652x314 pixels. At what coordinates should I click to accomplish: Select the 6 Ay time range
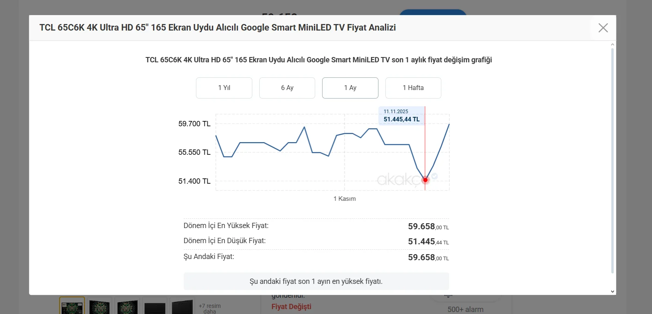(287, 88)
